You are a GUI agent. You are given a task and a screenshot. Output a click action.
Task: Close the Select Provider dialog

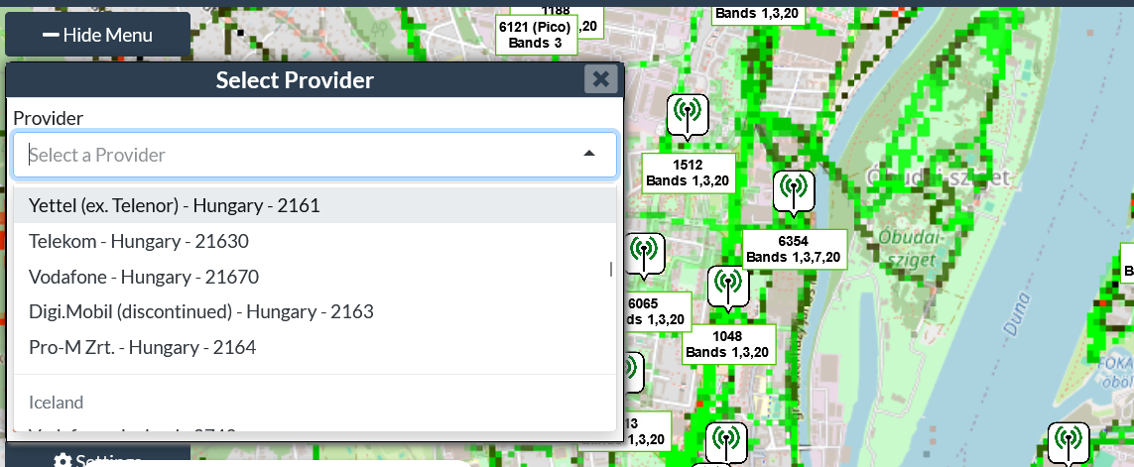601,78
